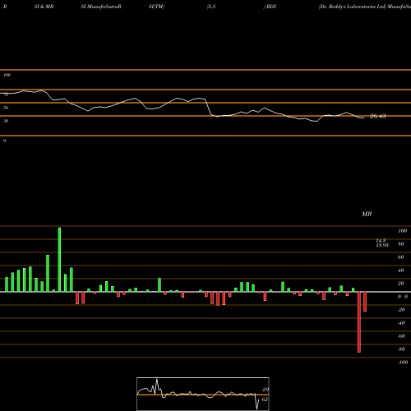The image size is (411, 411).
Task: Click the MR axis label 80
Action: click(401, 244)
